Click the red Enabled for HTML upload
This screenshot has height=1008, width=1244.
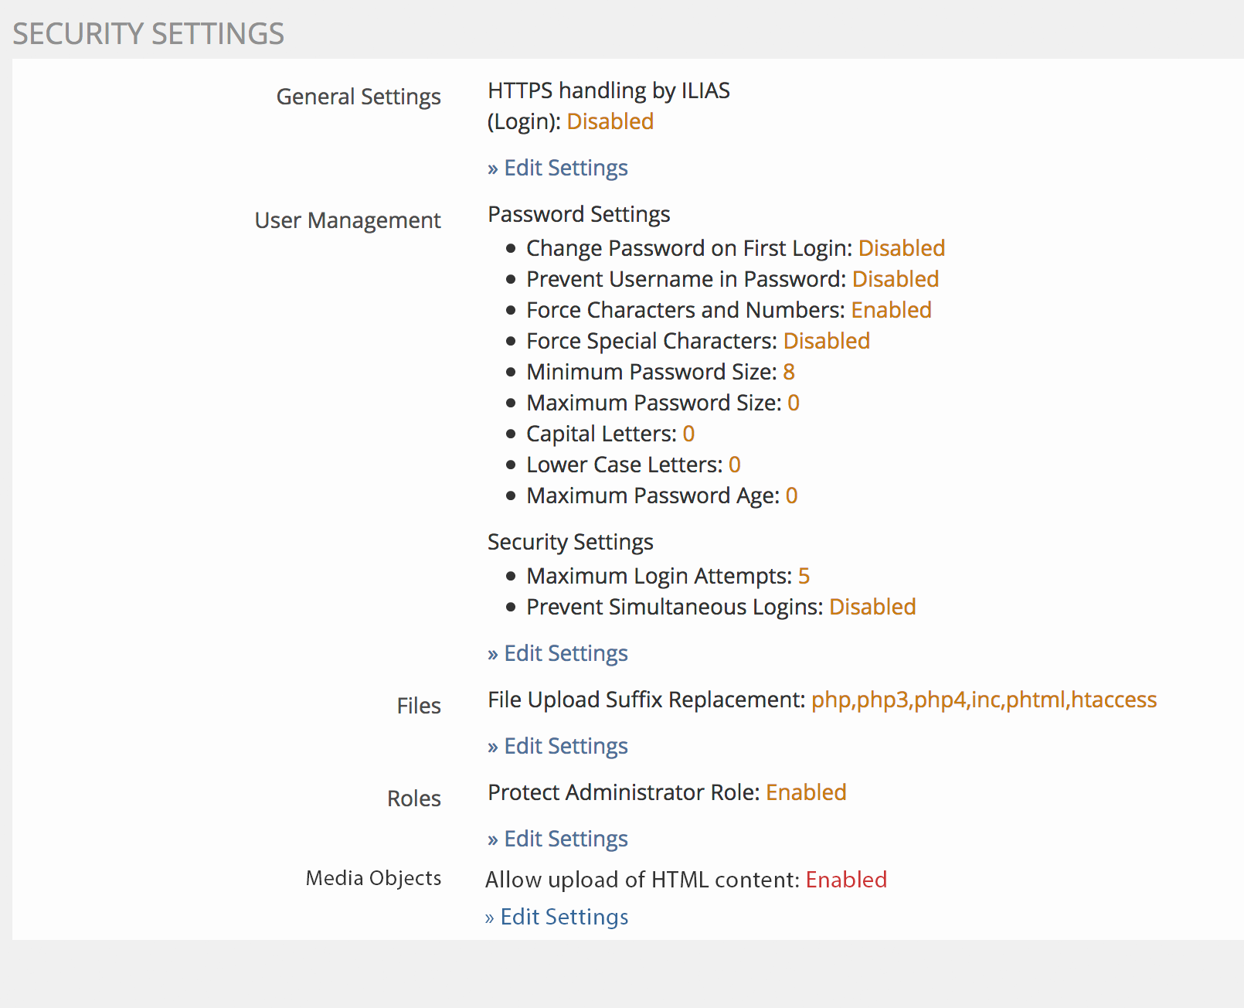pyautogui.click(x=845, y=880)
